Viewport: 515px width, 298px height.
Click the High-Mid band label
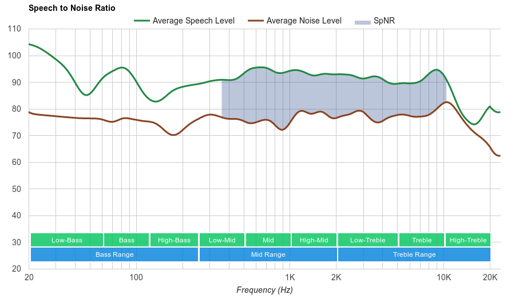pos(314,240)
